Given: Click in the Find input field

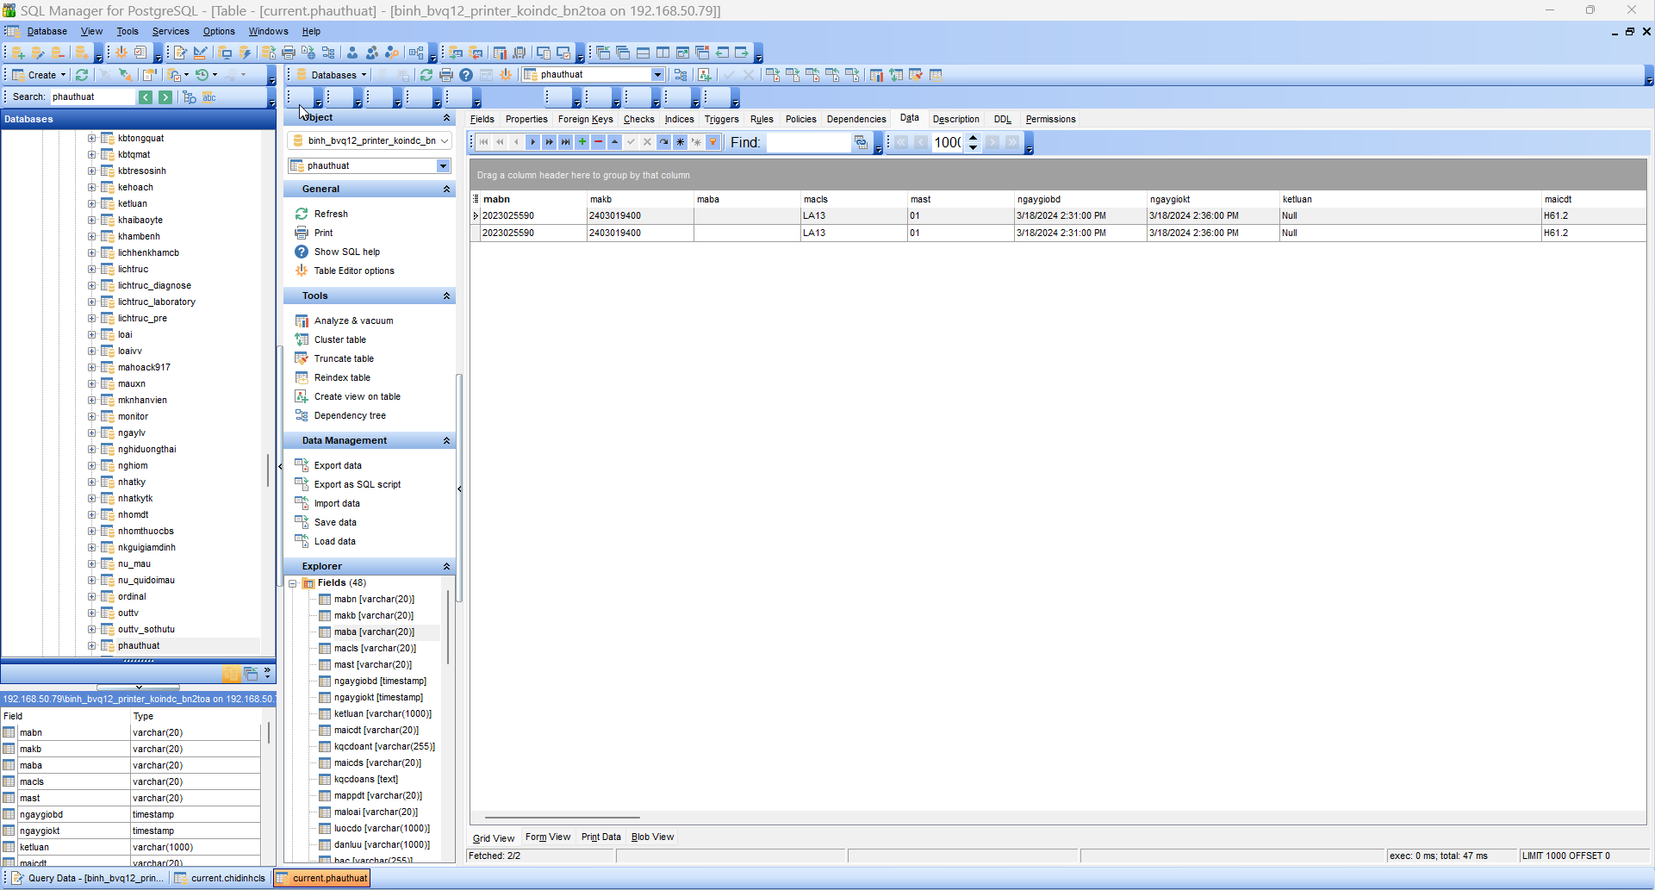Looking at the screenshot, I should tap(808, 142).
